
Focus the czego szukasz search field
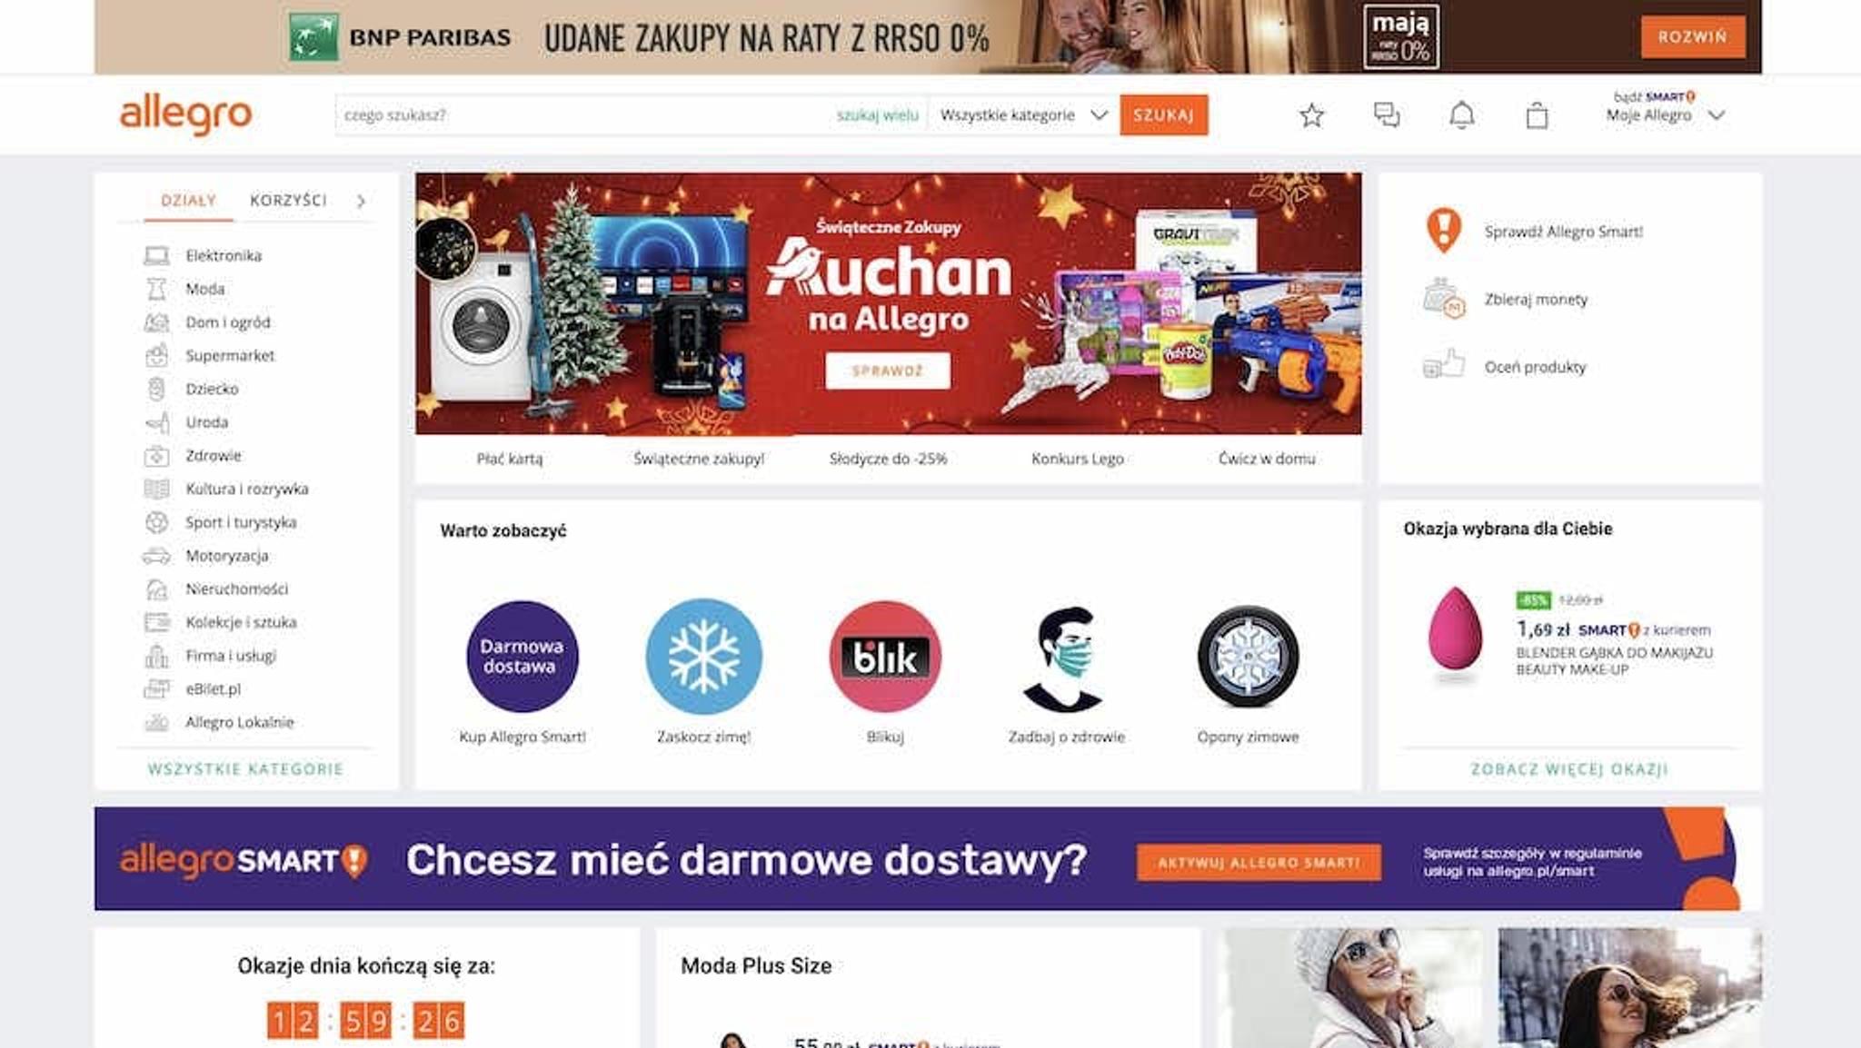tap(582, 115)
